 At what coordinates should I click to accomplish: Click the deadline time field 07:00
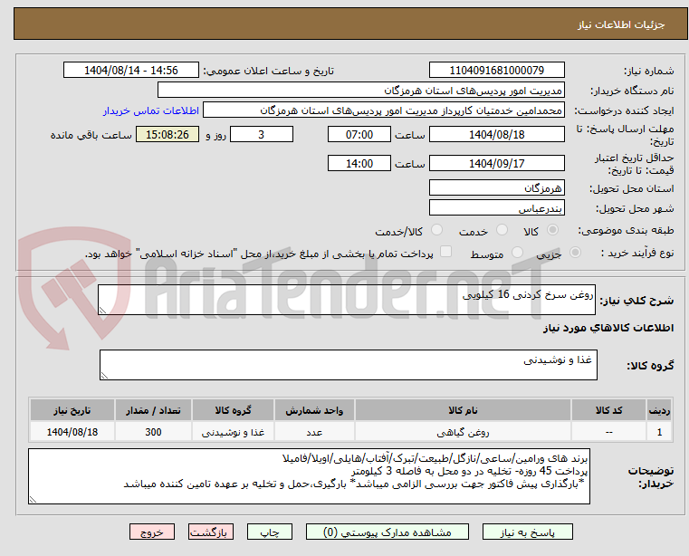click(x=359, y=134)
